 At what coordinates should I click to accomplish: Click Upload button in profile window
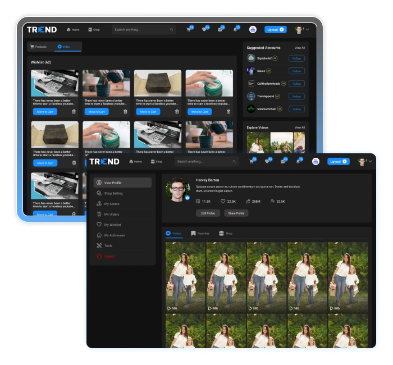point(339,162)
